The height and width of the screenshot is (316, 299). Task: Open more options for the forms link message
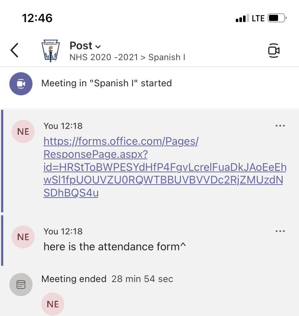pyautogui.click(x=280, y=126)
